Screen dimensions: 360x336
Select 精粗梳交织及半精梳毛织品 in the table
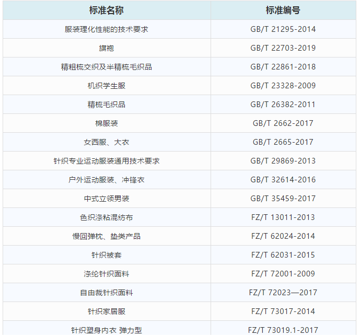(x=107, y=67)
